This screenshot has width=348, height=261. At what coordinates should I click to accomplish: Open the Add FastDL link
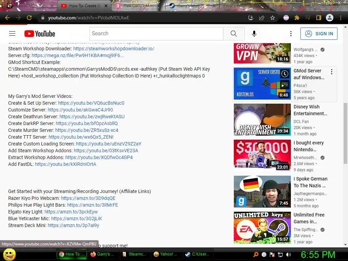tap(66, 164)
